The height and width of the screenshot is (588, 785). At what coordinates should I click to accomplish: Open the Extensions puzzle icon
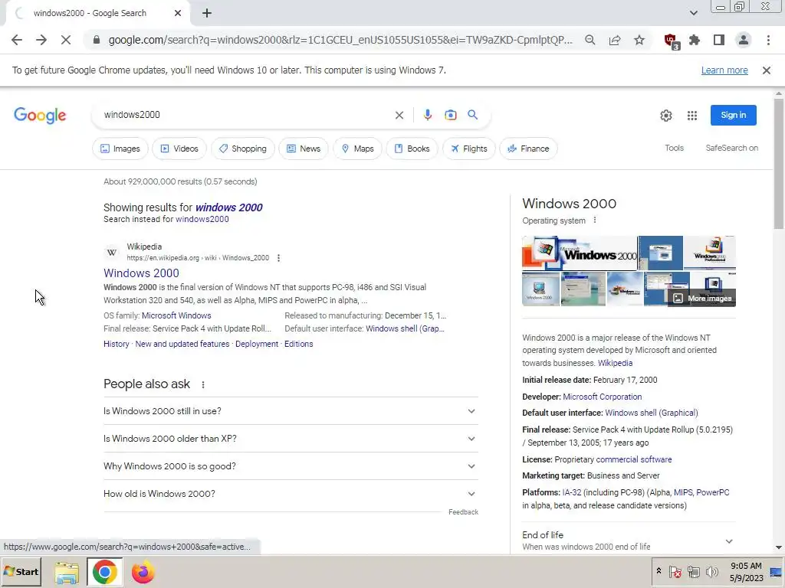(695, 40)
